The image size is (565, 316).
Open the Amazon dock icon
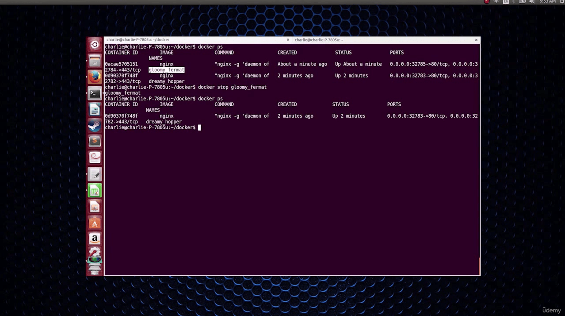(95, 239)
